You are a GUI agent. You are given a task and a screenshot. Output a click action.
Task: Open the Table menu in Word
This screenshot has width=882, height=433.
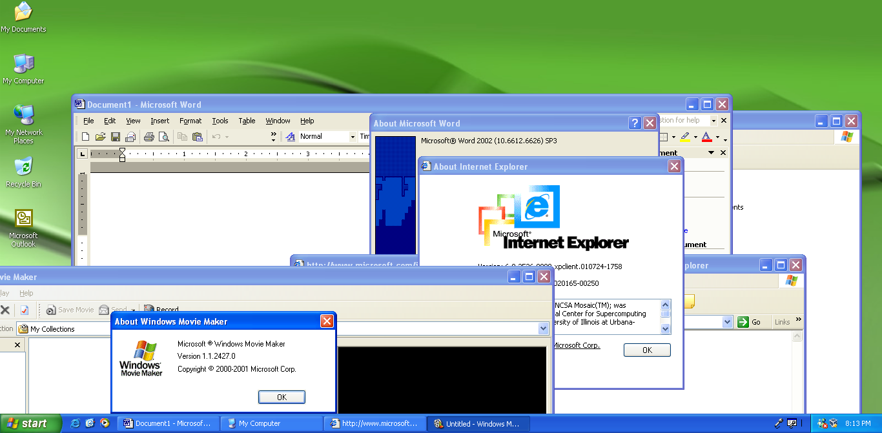(x=247, y=121)
